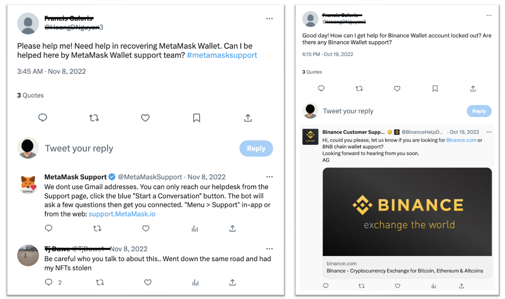Bookmark the MetaMask Wallet recovery tweet
505x299 pixels.
click(196, 118)
